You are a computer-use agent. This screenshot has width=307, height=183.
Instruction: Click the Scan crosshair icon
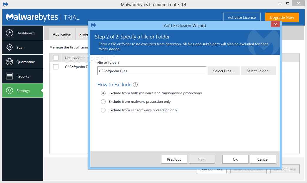(x=9, y=47)
